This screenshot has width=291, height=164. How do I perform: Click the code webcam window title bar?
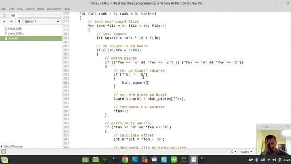click(274, 127)
